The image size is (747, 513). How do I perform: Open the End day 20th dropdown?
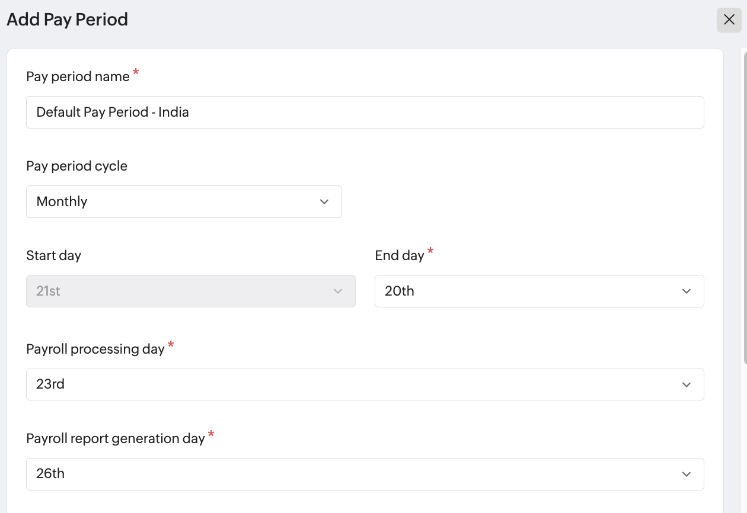pos(539,291)
